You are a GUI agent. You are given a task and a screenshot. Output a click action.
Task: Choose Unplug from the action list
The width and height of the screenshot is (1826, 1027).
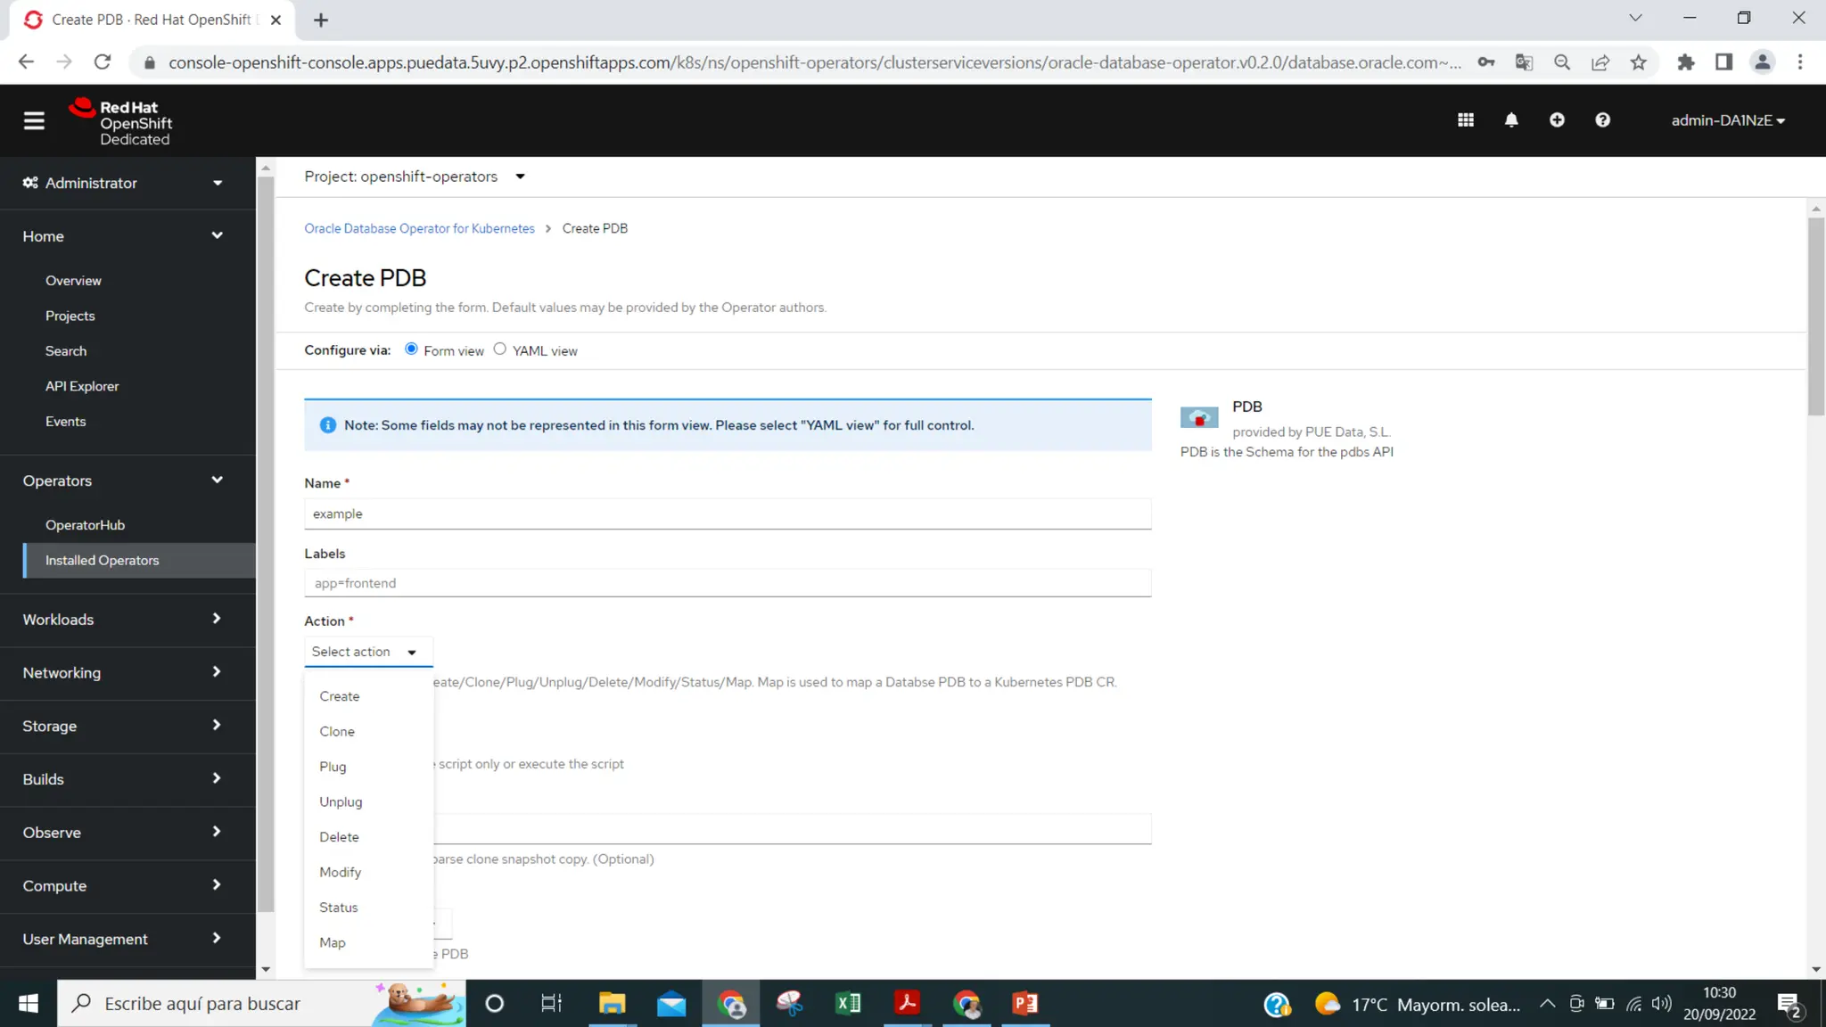click(x=341, y=801)
